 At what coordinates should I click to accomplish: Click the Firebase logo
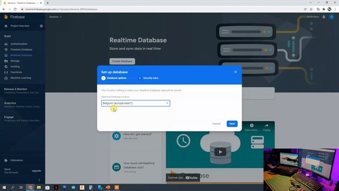point(14,17)
